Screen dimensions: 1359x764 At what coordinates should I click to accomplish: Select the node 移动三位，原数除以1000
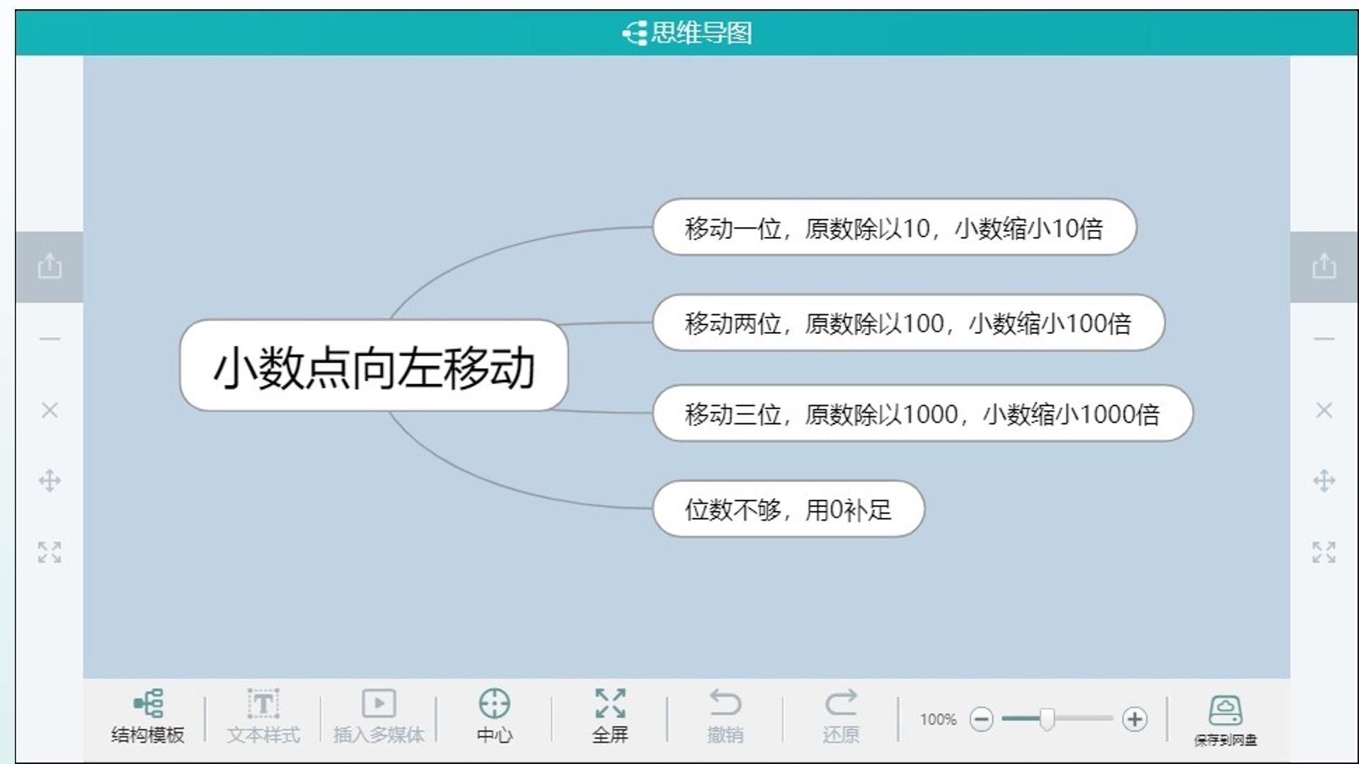[923, 413]
